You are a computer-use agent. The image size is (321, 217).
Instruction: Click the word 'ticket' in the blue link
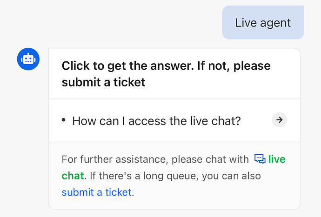click(x=118, y=192)
